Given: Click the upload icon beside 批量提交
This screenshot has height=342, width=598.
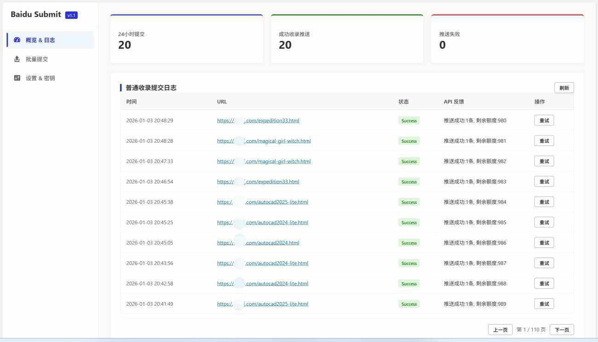Looking at the screenshot, I should point(17,59).
